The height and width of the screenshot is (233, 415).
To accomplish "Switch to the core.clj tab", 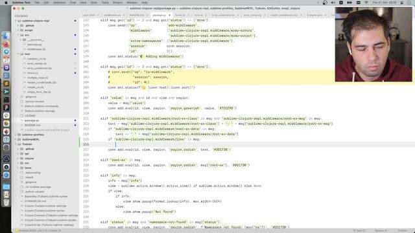I will (198, 15).
